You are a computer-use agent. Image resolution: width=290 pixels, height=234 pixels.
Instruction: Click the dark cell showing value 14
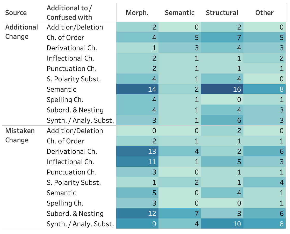point(137,89)
